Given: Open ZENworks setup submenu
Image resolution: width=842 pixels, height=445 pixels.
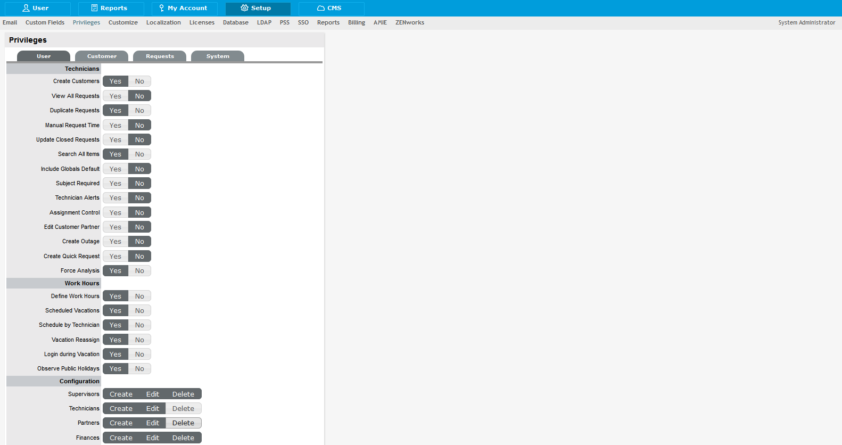Looking at the screenshot, I should 410,23.
